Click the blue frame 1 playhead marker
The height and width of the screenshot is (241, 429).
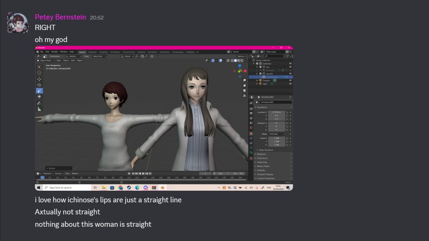[x=42, y=178]
